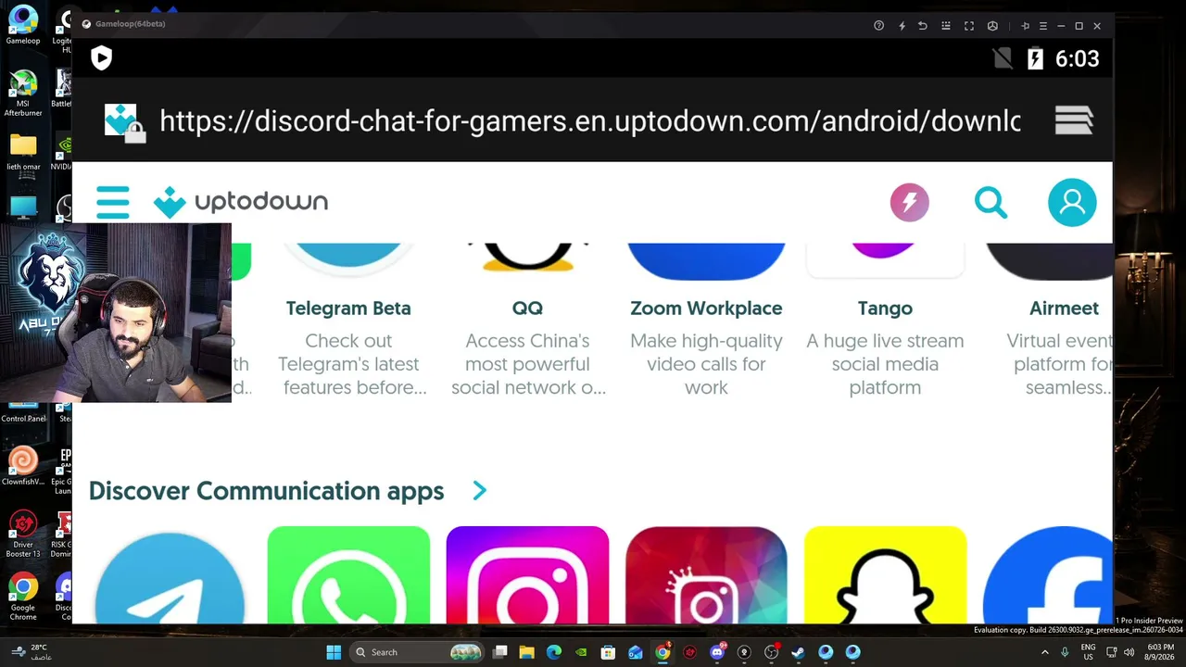Open the red-purple camera app icon
This screenshot has width=1186, height=667.
(x=706, y=575)
